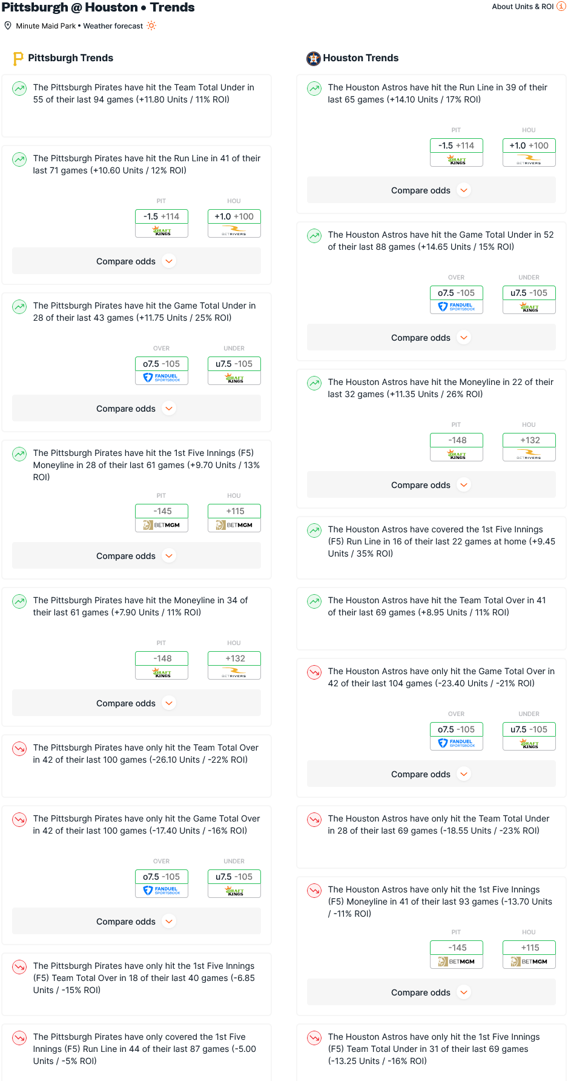Click the Minute Maid Park location pin icon

pos(8,25)
